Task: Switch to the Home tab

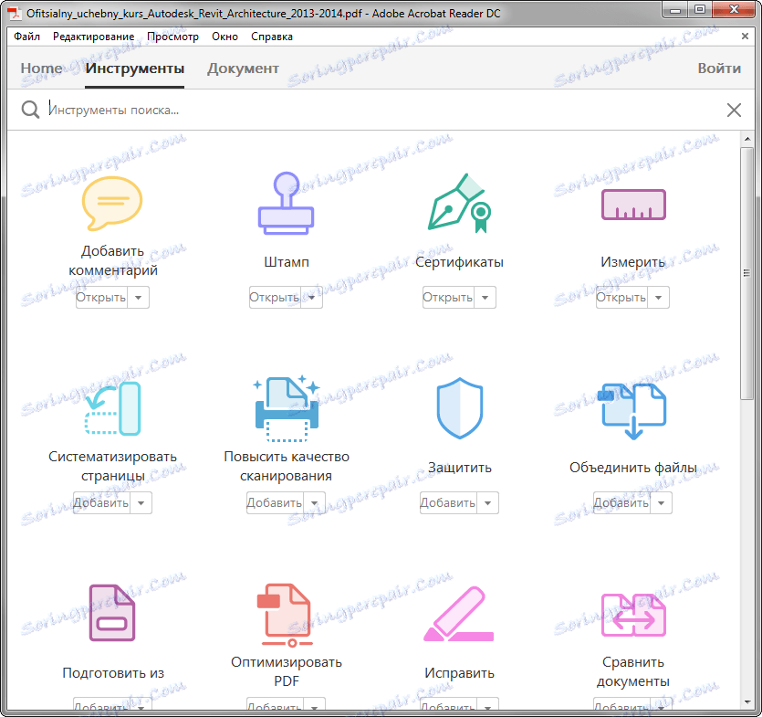Action: (x=42, y=69)
